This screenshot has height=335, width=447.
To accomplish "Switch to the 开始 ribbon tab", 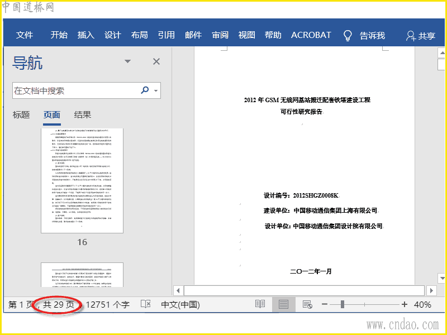I will pyautogui.click(x=59, y=35).
